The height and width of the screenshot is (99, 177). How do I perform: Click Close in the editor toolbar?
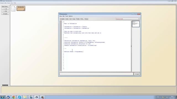[86, 19]
